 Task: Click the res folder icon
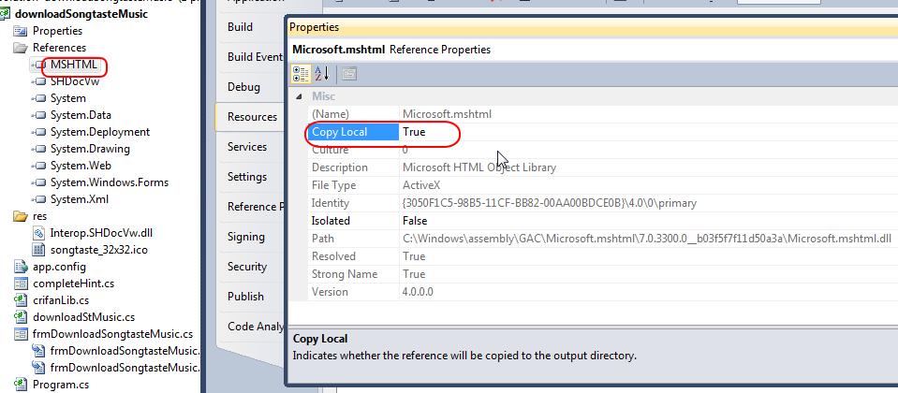(x=20, y=216)
